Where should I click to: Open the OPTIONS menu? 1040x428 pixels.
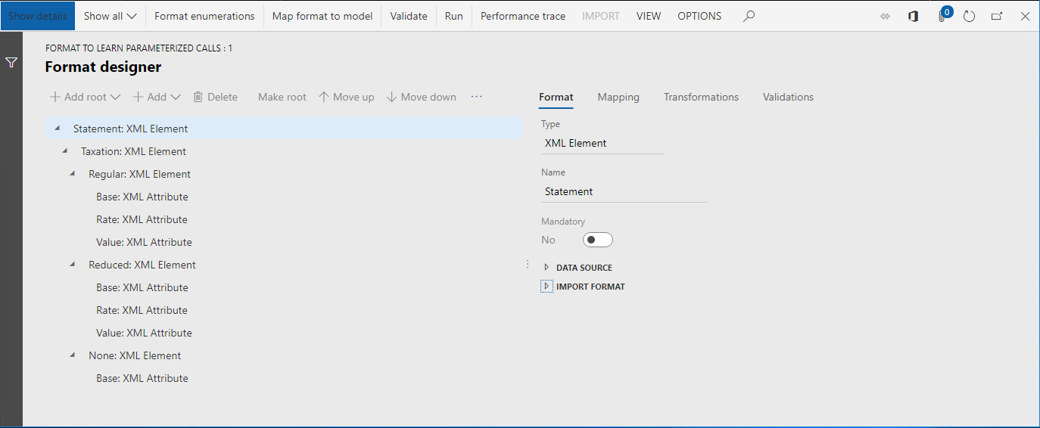699,16
